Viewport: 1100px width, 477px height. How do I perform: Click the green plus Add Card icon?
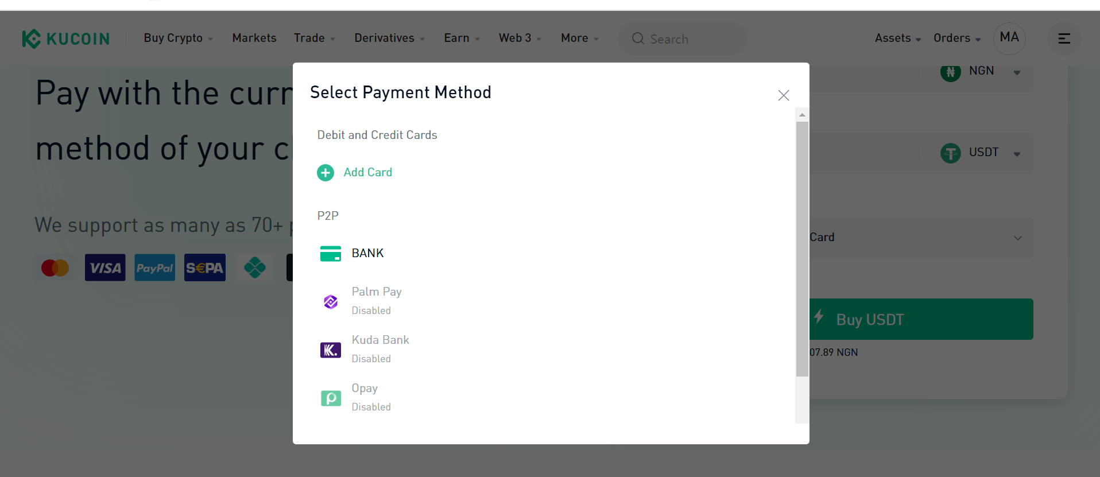326,173
